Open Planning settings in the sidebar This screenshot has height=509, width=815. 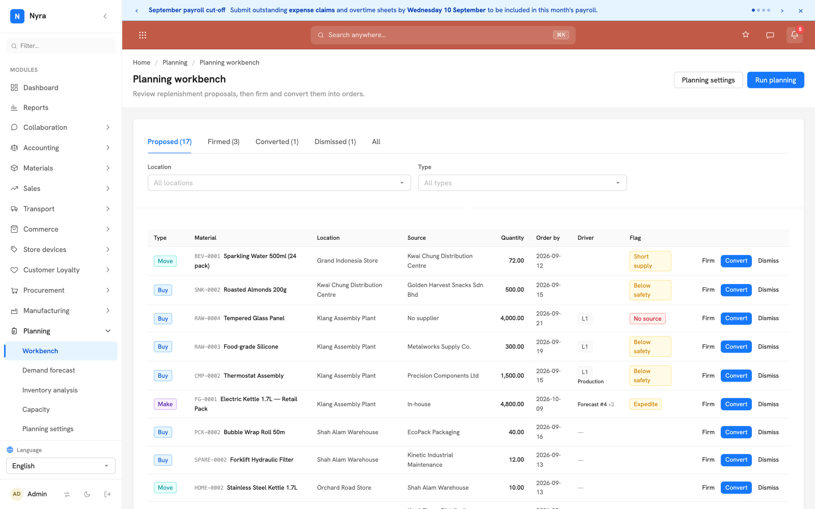[61, 429]
